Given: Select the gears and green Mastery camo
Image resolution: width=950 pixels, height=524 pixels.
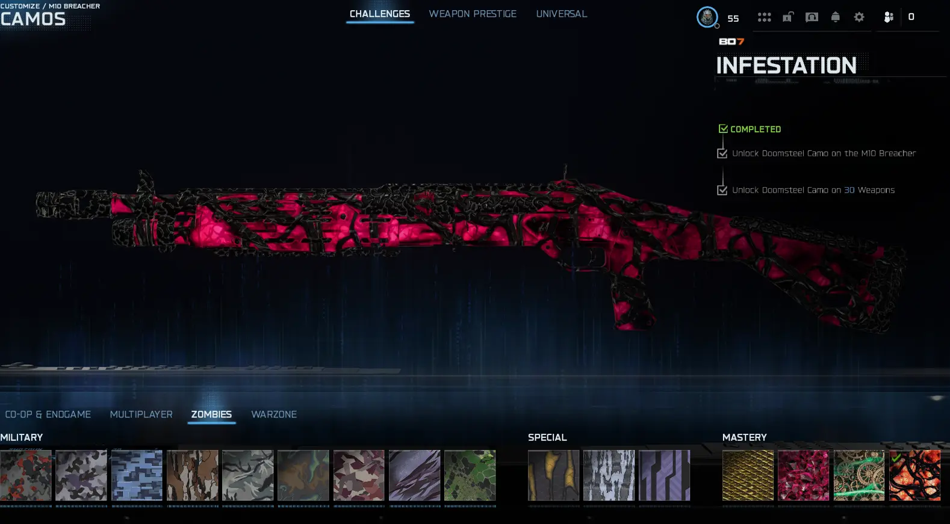Looking at the screenshot, I should (859, 475).
